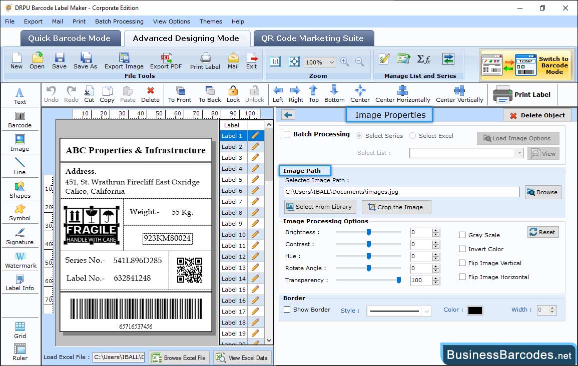578x366 pixels.
Task: Select the Barcode tool in sidebar
Action: (20, 120)
